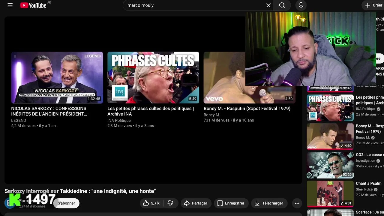Click the 1:32:45 duration badge on Sarkozy endscreen
The width and height of the screenshot is (384, 216).
point(94,99)
